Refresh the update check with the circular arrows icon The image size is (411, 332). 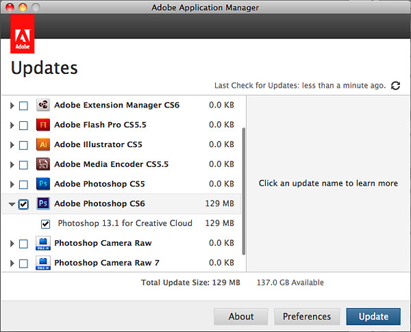click(395, 86)
